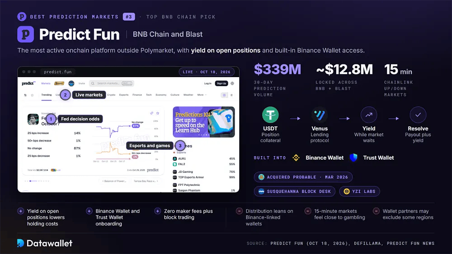Open the globe language selector icon

tap(232, 83)
